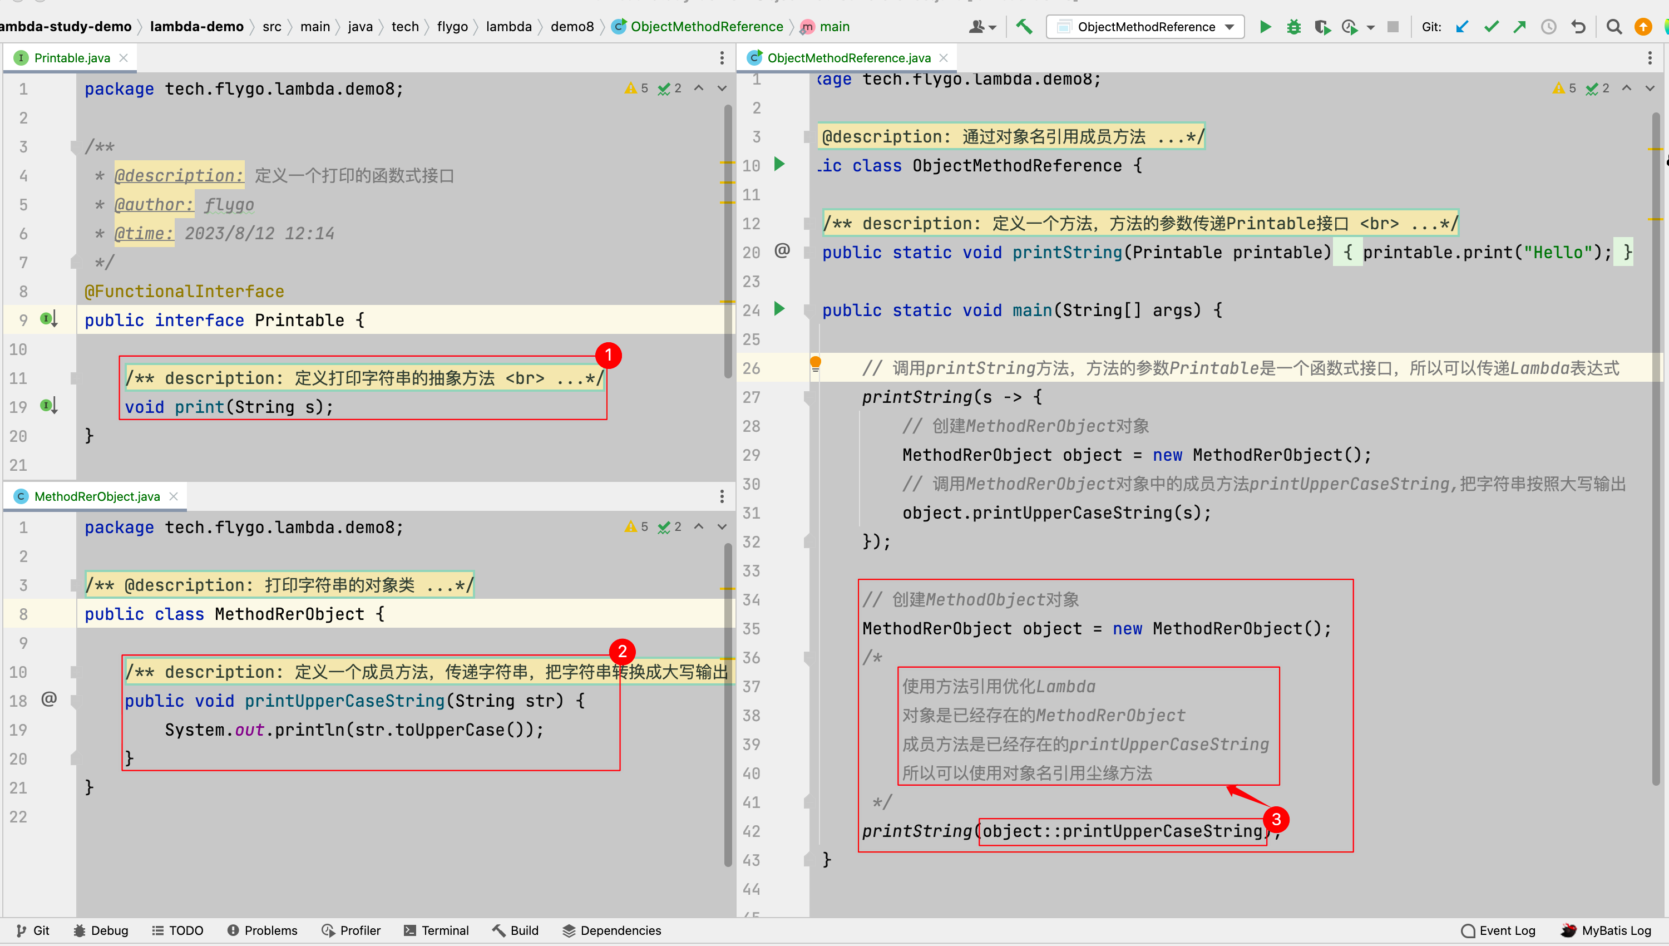Viewport: 1669px width, 946px height.
Task: Open the Build tool window
Action: [516, 930]
